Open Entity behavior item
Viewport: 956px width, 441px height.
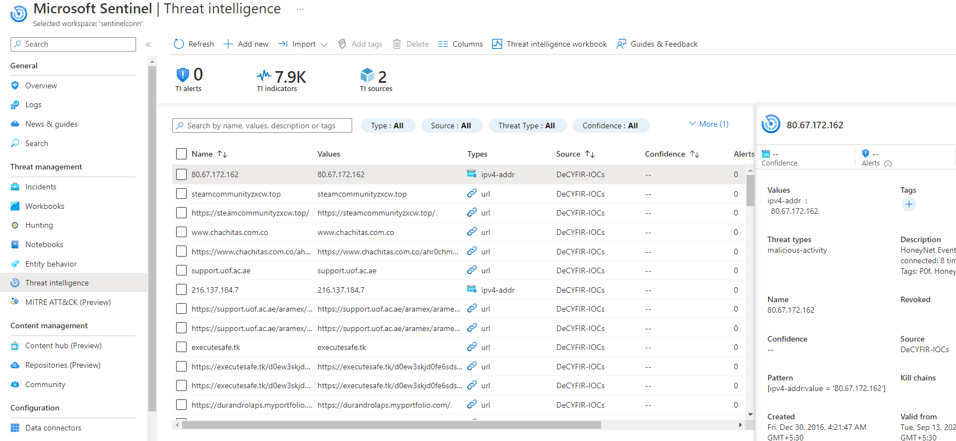(51, 264)
